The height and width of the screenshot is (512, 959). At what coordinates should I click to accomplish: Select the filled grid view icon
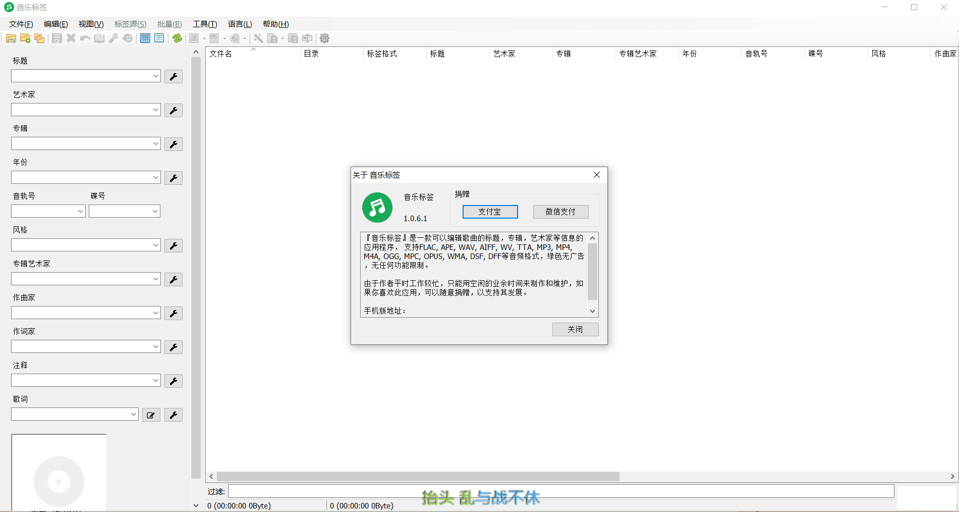click(x=145, y=38)
